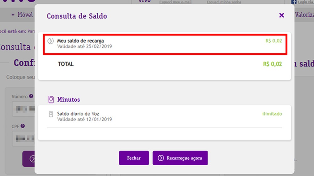Click the Validade até 25/02/2019 text
This screenshot has width=314, height=176.
(x=84, y=46)
